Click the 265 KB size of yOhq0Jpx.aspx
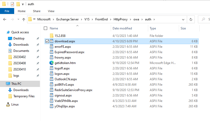The image size is (210, 121). pos(193,106)
